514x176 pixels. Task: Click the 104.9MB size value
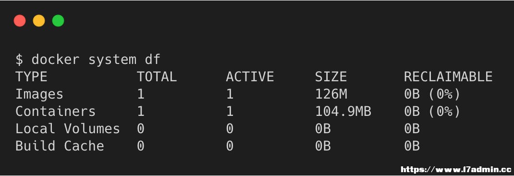(343, 111)
